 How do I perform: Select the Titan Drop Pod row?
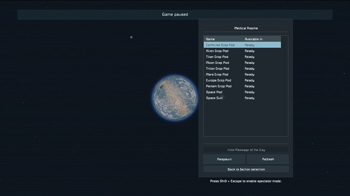tap(217, 57)
